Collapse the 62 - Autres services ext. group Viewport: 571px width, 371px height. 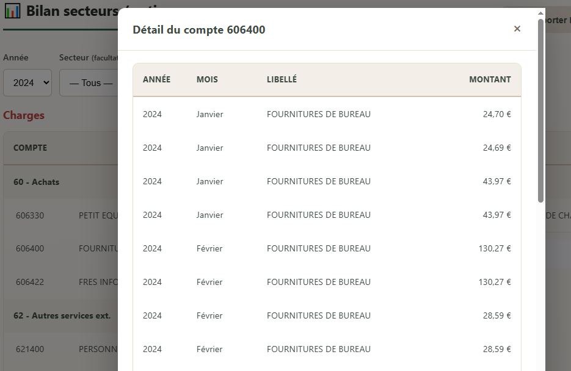(62, 315)
